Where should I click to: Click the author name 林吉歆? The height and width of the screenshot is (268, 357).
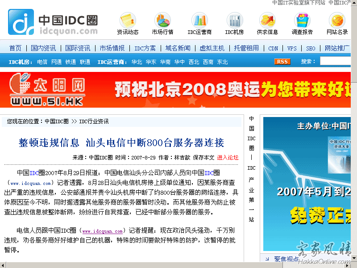182,158
